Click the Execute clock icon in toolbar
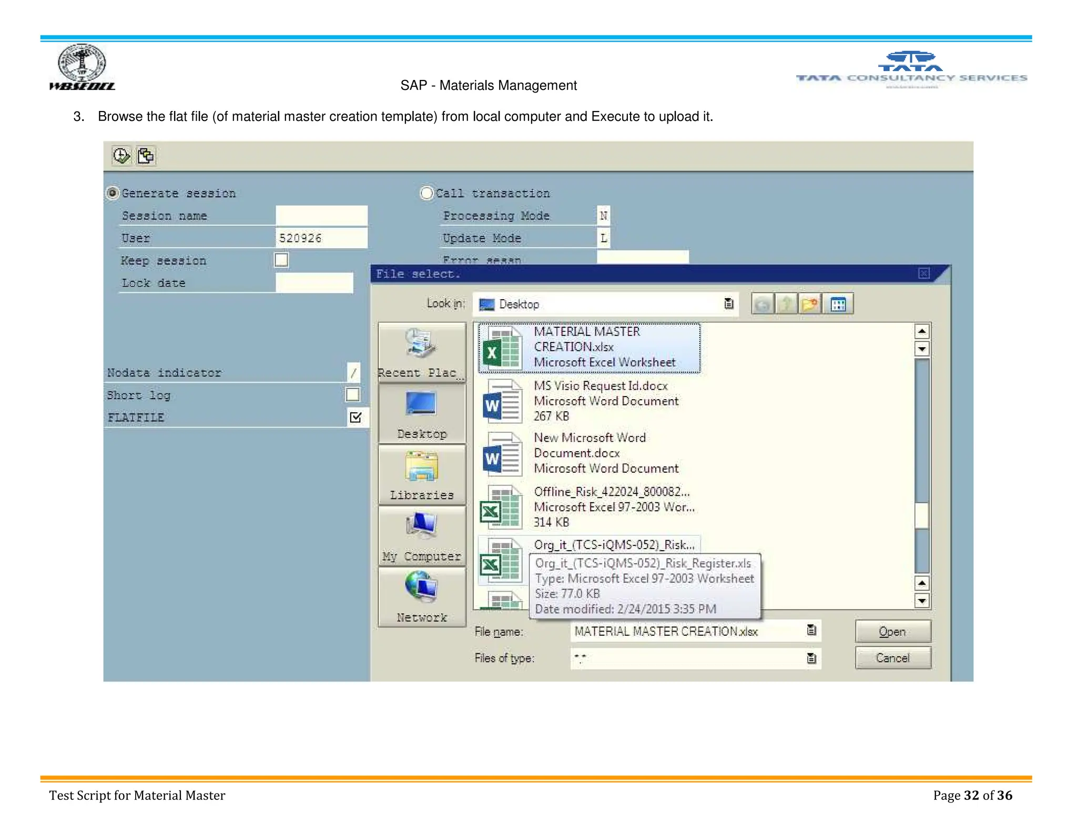The image size is (1077, 832). pos(121,156)
